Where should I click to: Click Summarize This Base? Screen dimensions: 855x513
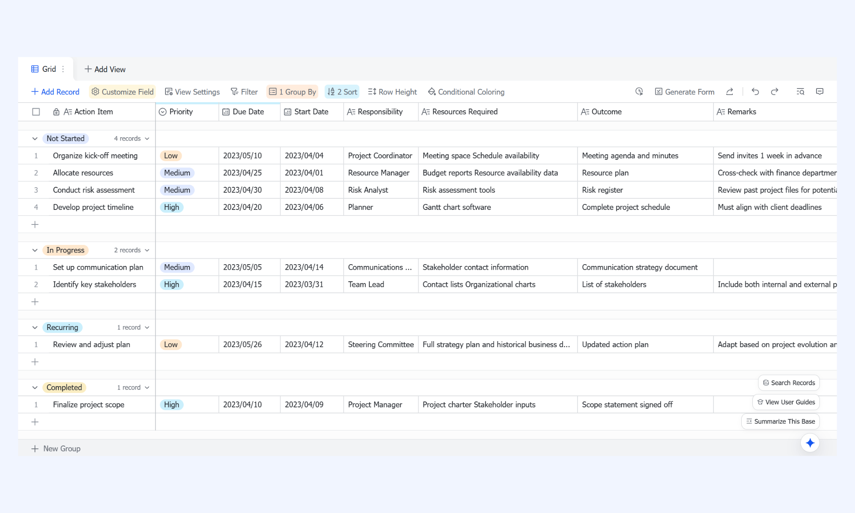pyautogui.click(x=780, y=422)
